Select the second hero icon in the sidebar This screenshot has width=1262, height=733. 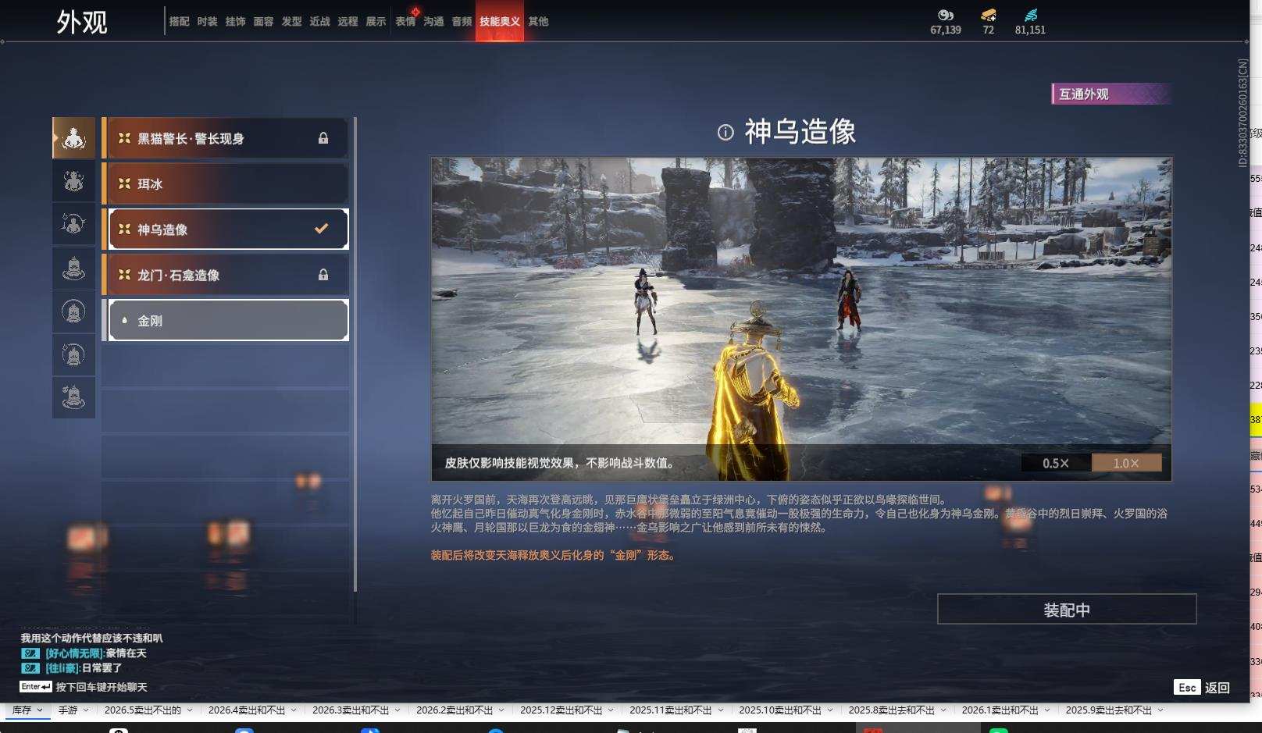73,181
